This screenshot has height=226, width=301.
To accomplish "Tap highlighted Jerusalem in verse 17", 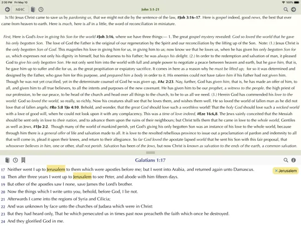I will (x=56, y=169).
